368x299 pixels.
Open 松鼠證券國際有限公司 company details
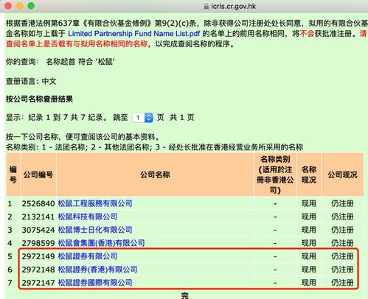(95, 283)
